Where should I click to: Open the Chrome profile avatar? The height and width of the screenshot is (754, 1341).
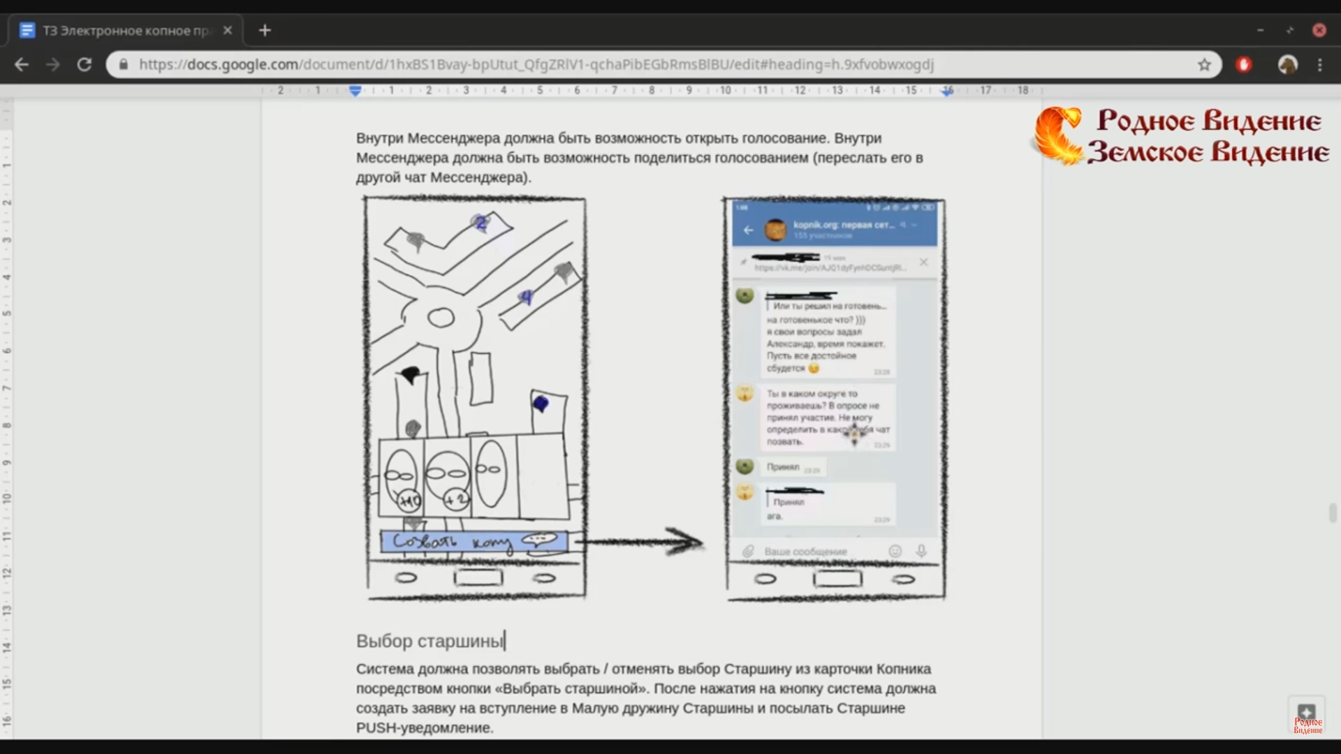[1287, 65]
